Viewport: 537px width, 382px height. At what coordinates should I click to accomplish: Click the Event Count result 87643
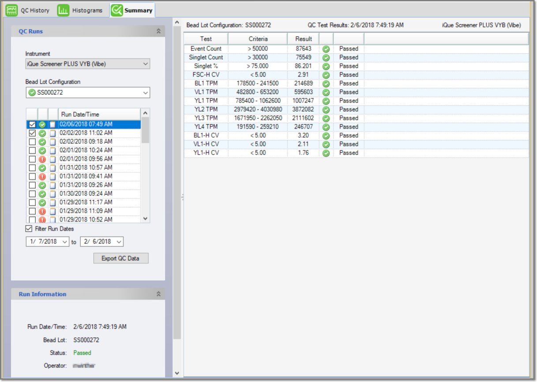coord(304,49)
